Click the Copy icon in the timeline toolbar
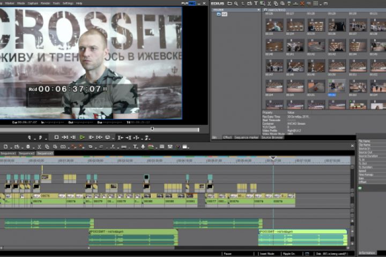Screen dimensions: 386x257 point(47,147)
